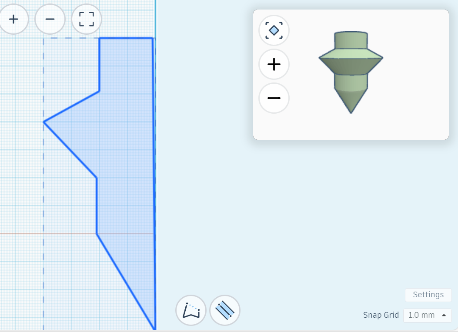
Task: Zoom out of the profile sketch canvas
Action: coord(50,19)
